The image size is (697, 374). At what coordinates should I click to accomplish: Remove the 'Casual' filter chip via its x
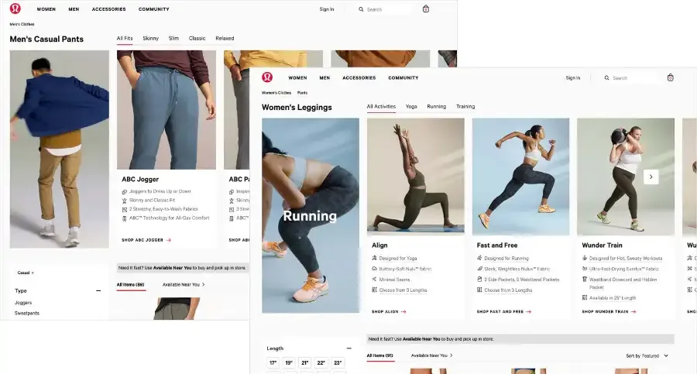33,273
